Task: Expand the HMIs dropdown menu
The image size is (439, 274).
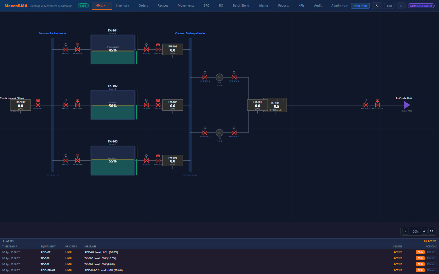Action: click(x=100, y=5)
